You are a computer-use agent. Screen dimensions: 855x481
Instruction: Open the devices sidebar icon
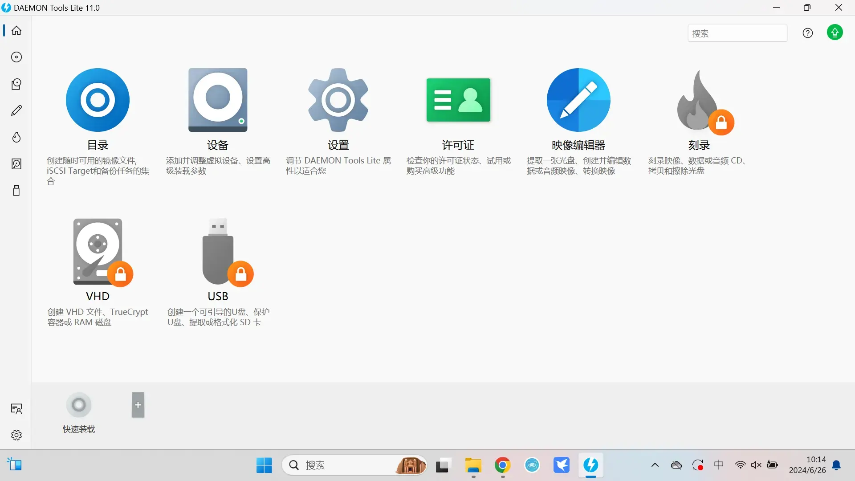16,84
